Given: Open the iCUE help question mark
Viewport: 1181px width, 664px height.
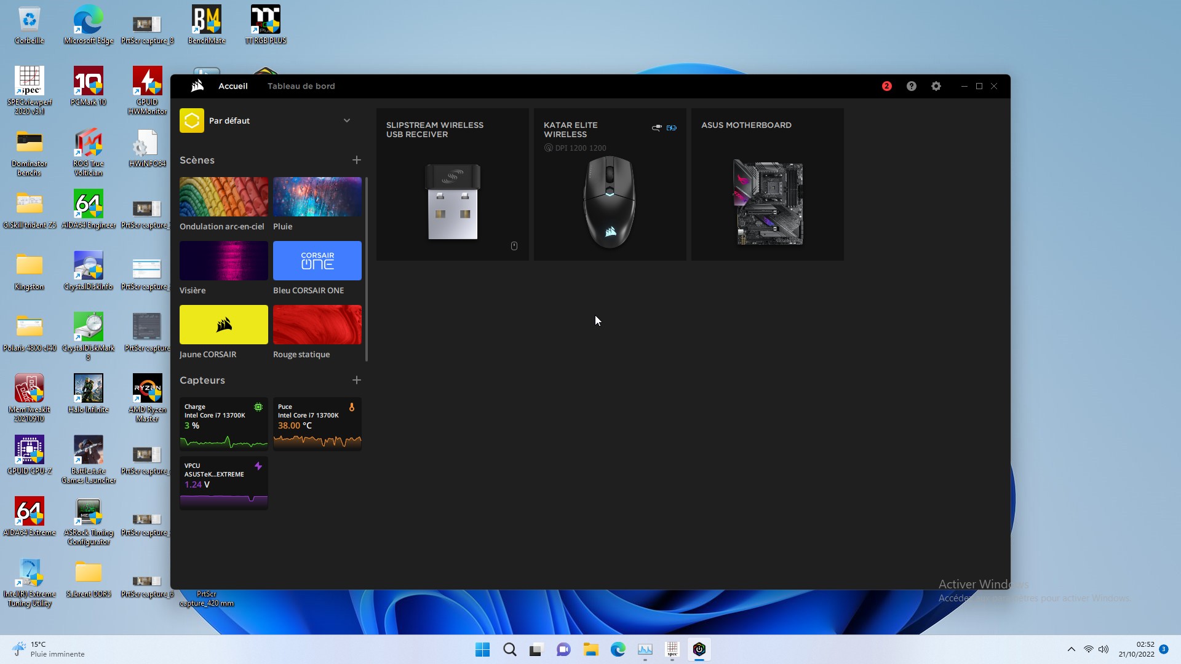Looking at the screenshot, I should [x=911, y=86].
